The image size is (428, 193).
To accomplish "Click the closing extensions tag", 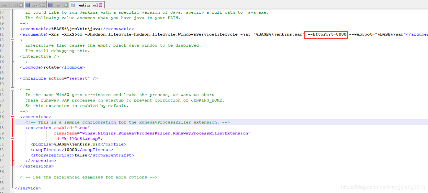I will pyautogui.click(x=37, y=166).
